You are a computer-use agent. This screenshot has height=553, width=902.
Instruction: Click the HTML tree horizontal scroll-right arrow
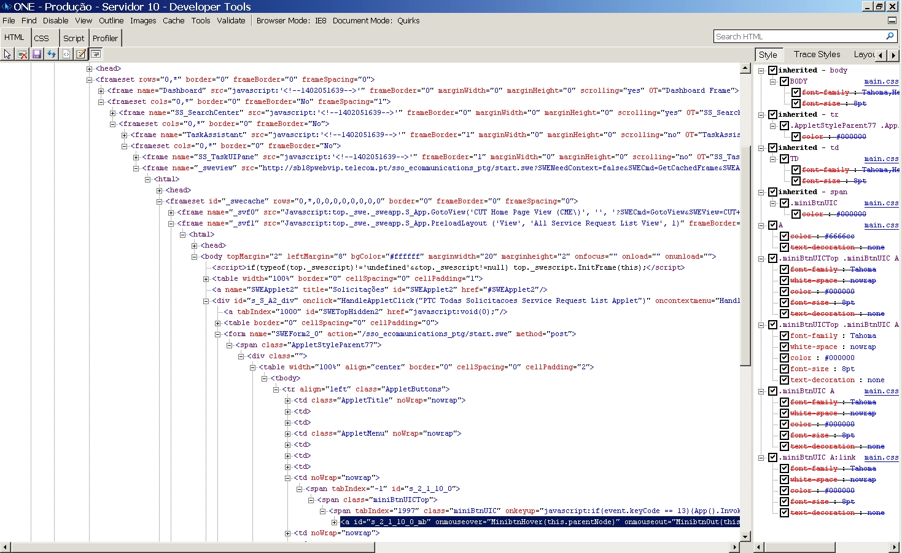pyautogui.click(x=735, y=547)
